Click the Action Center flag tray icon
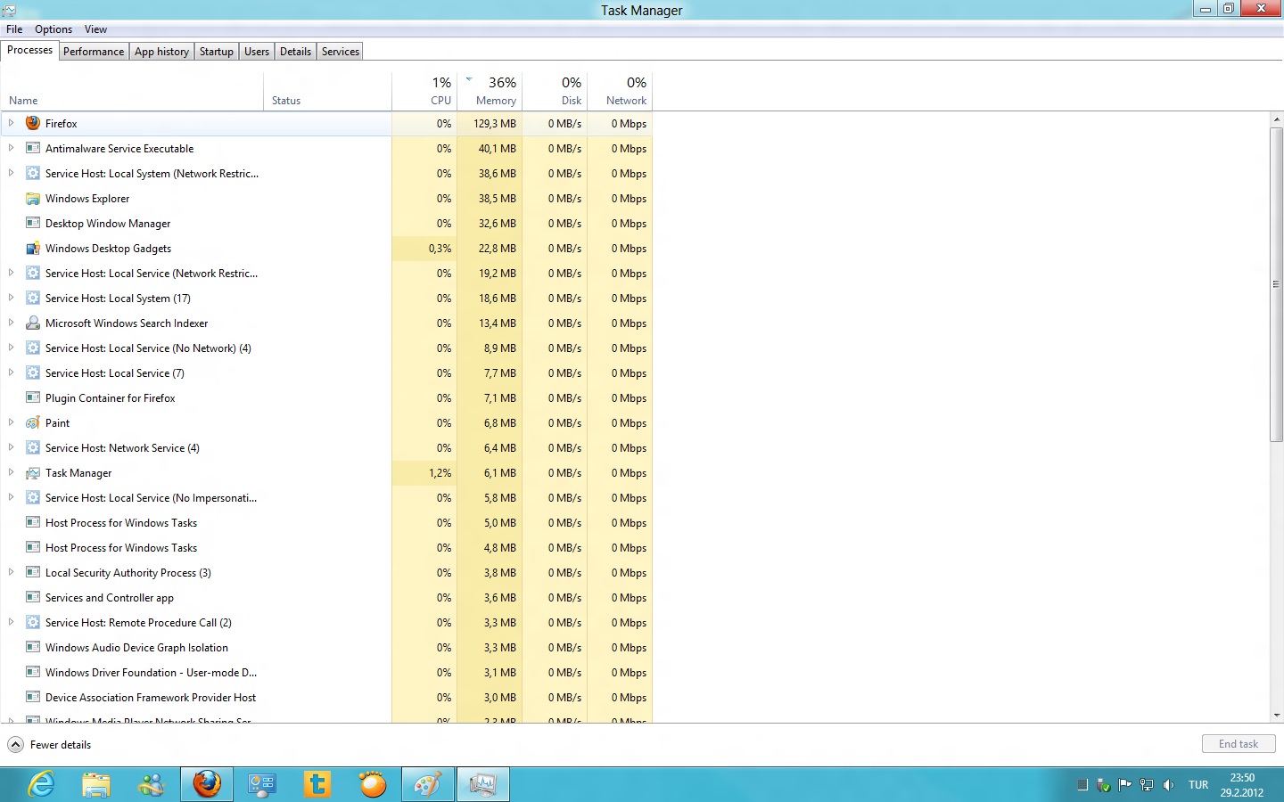Viewport: 1284px width, 802px height. pos(1125,785)
